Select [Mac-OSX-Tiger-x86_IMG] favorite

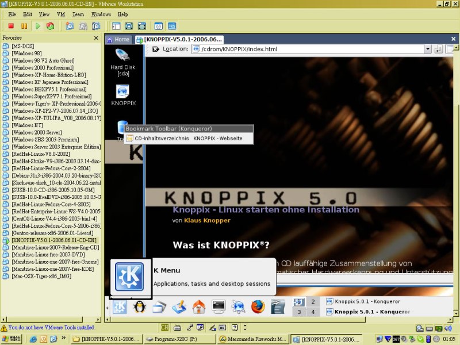click(41, 277)
